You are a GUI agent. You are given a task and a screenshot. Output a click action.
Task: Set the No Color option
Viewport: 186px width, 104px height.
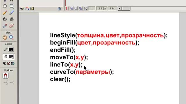(x=8, y=64)
